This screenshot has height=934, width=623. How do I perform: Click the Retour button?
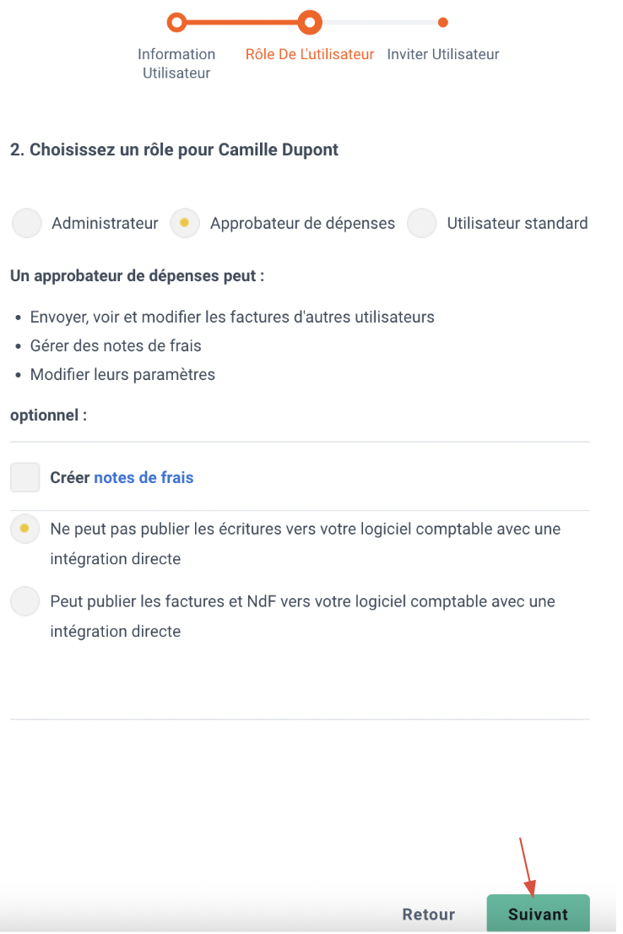coord(429,915)
